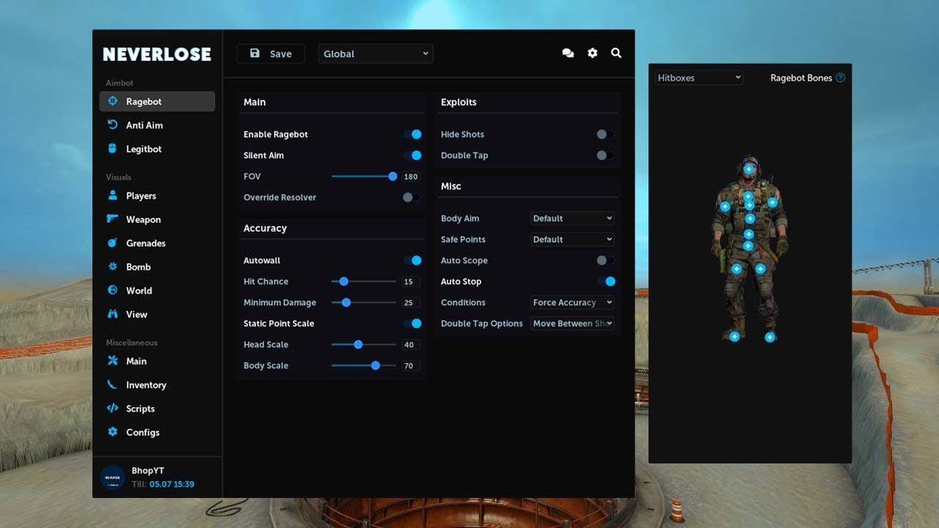Screen dimensions: 939x528
Task: Open the Double Tap Options dropdown
Action: coord(572,323)
